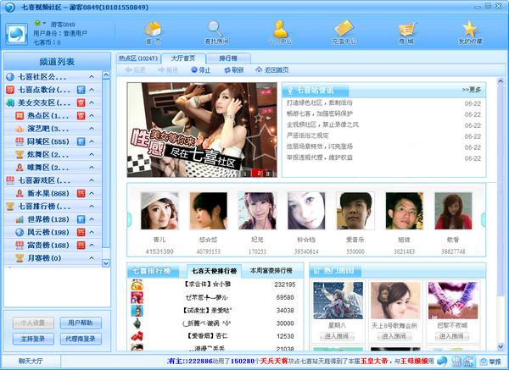Collapse the 七喜排行榜 channel chevron
This screenshot has width=509, height=370.
pos(92,207)
